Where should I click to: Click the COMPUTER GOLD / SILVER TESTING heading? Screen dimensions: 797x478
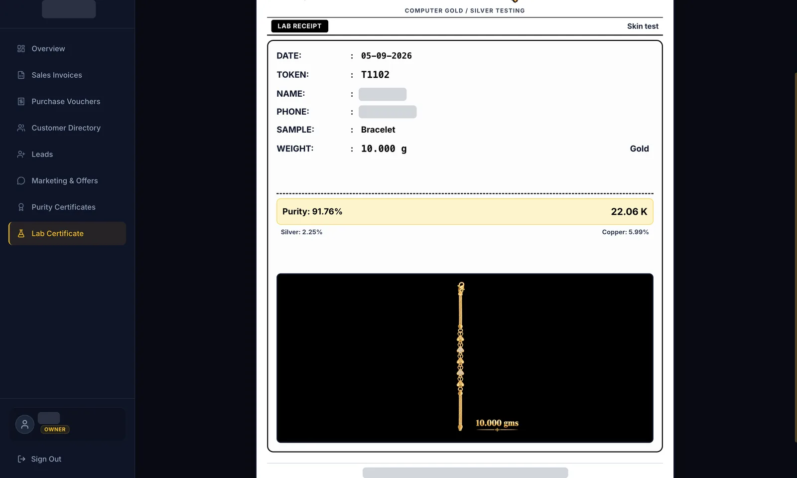click(465, 10)
